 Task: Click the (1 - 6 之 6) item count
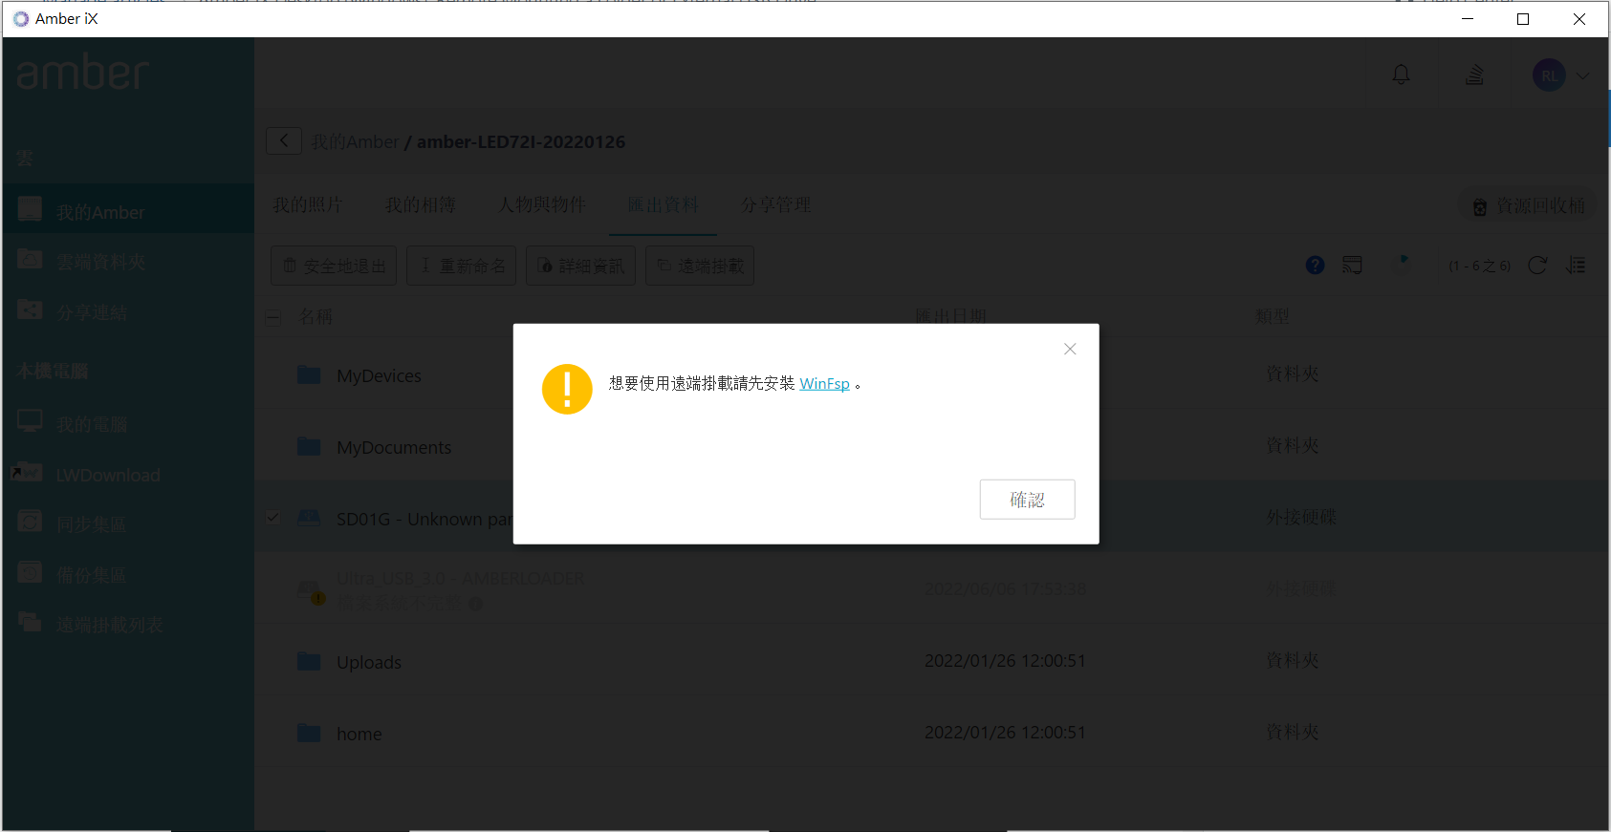click(x=1479, y=266)
